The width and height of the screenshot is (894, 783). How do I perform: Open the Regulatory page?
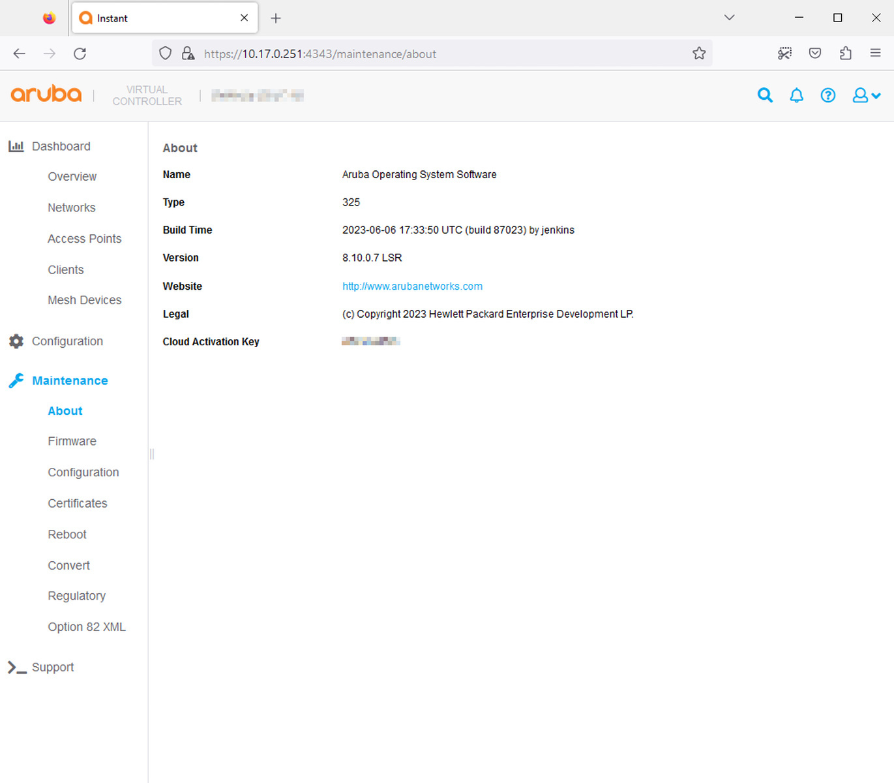click(77, 596)
